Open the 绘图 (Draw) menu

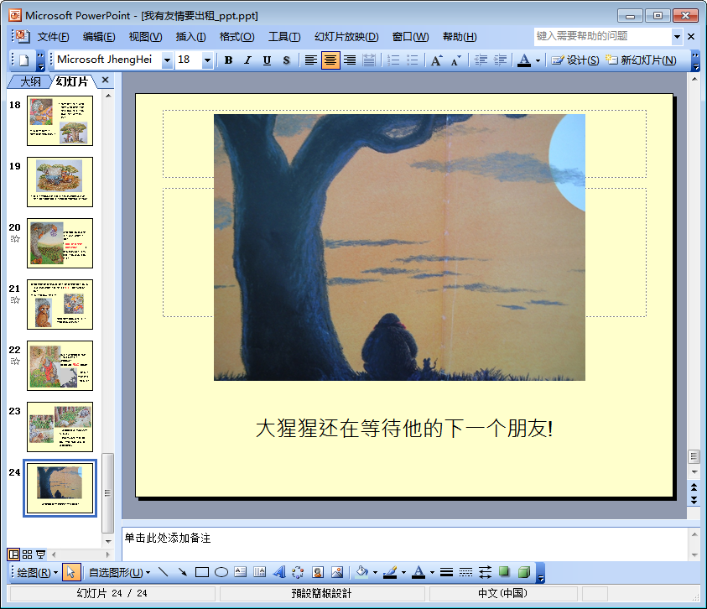[37, 573]
